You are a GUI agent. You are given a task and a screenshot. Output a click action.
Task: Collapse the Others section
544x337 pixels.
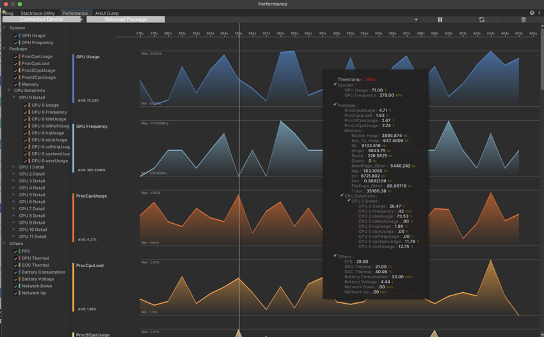4,244
